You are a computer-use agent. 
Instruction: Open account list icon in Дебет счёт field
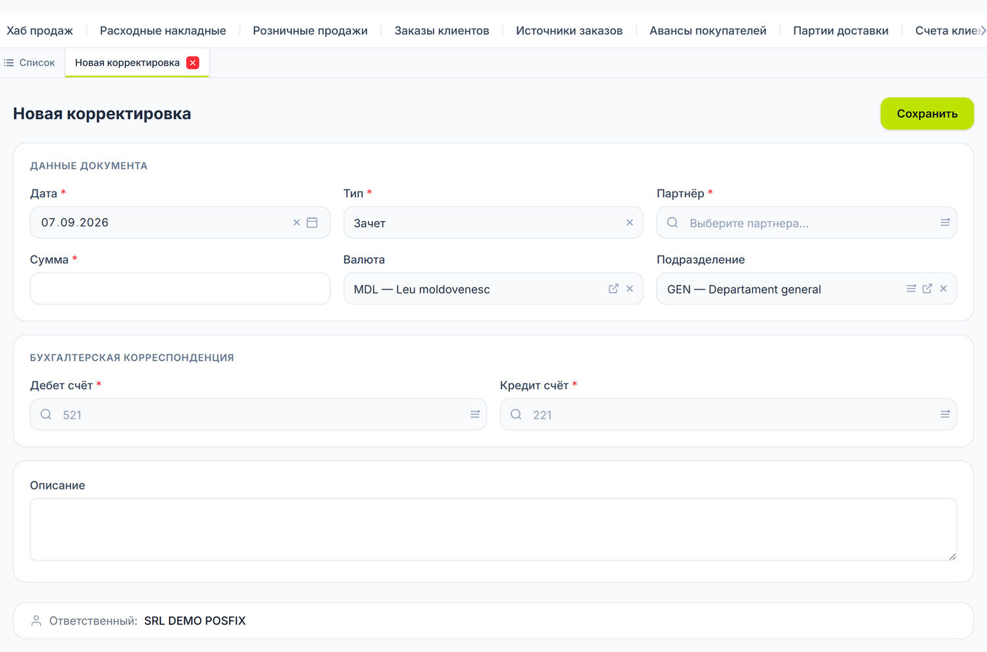click(x=475, y=414)
